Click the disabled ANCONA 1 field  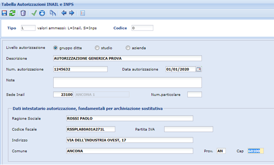(102, 94)
